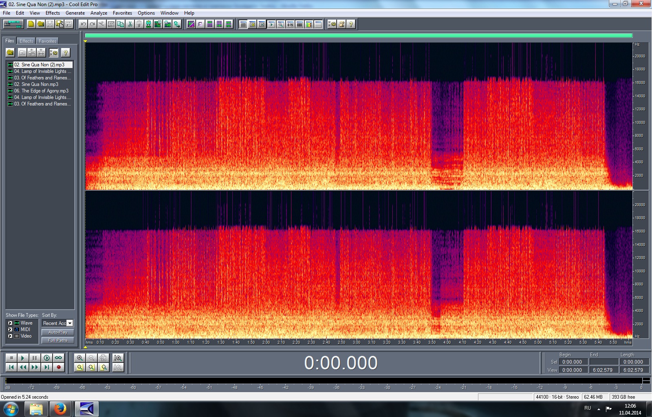Click the 3:00 mark on the time ruler
The height and width of the screenshot is (417, 652).
(357, 342)
